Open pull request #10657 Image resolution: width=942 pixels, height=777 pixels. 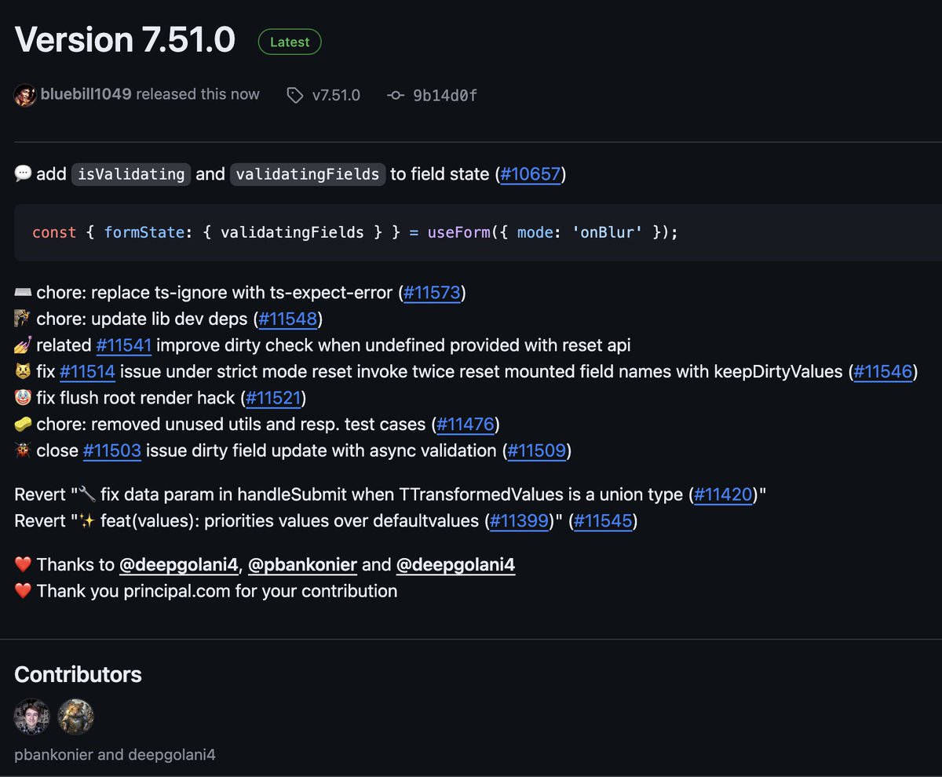click(x=530, y=174)
